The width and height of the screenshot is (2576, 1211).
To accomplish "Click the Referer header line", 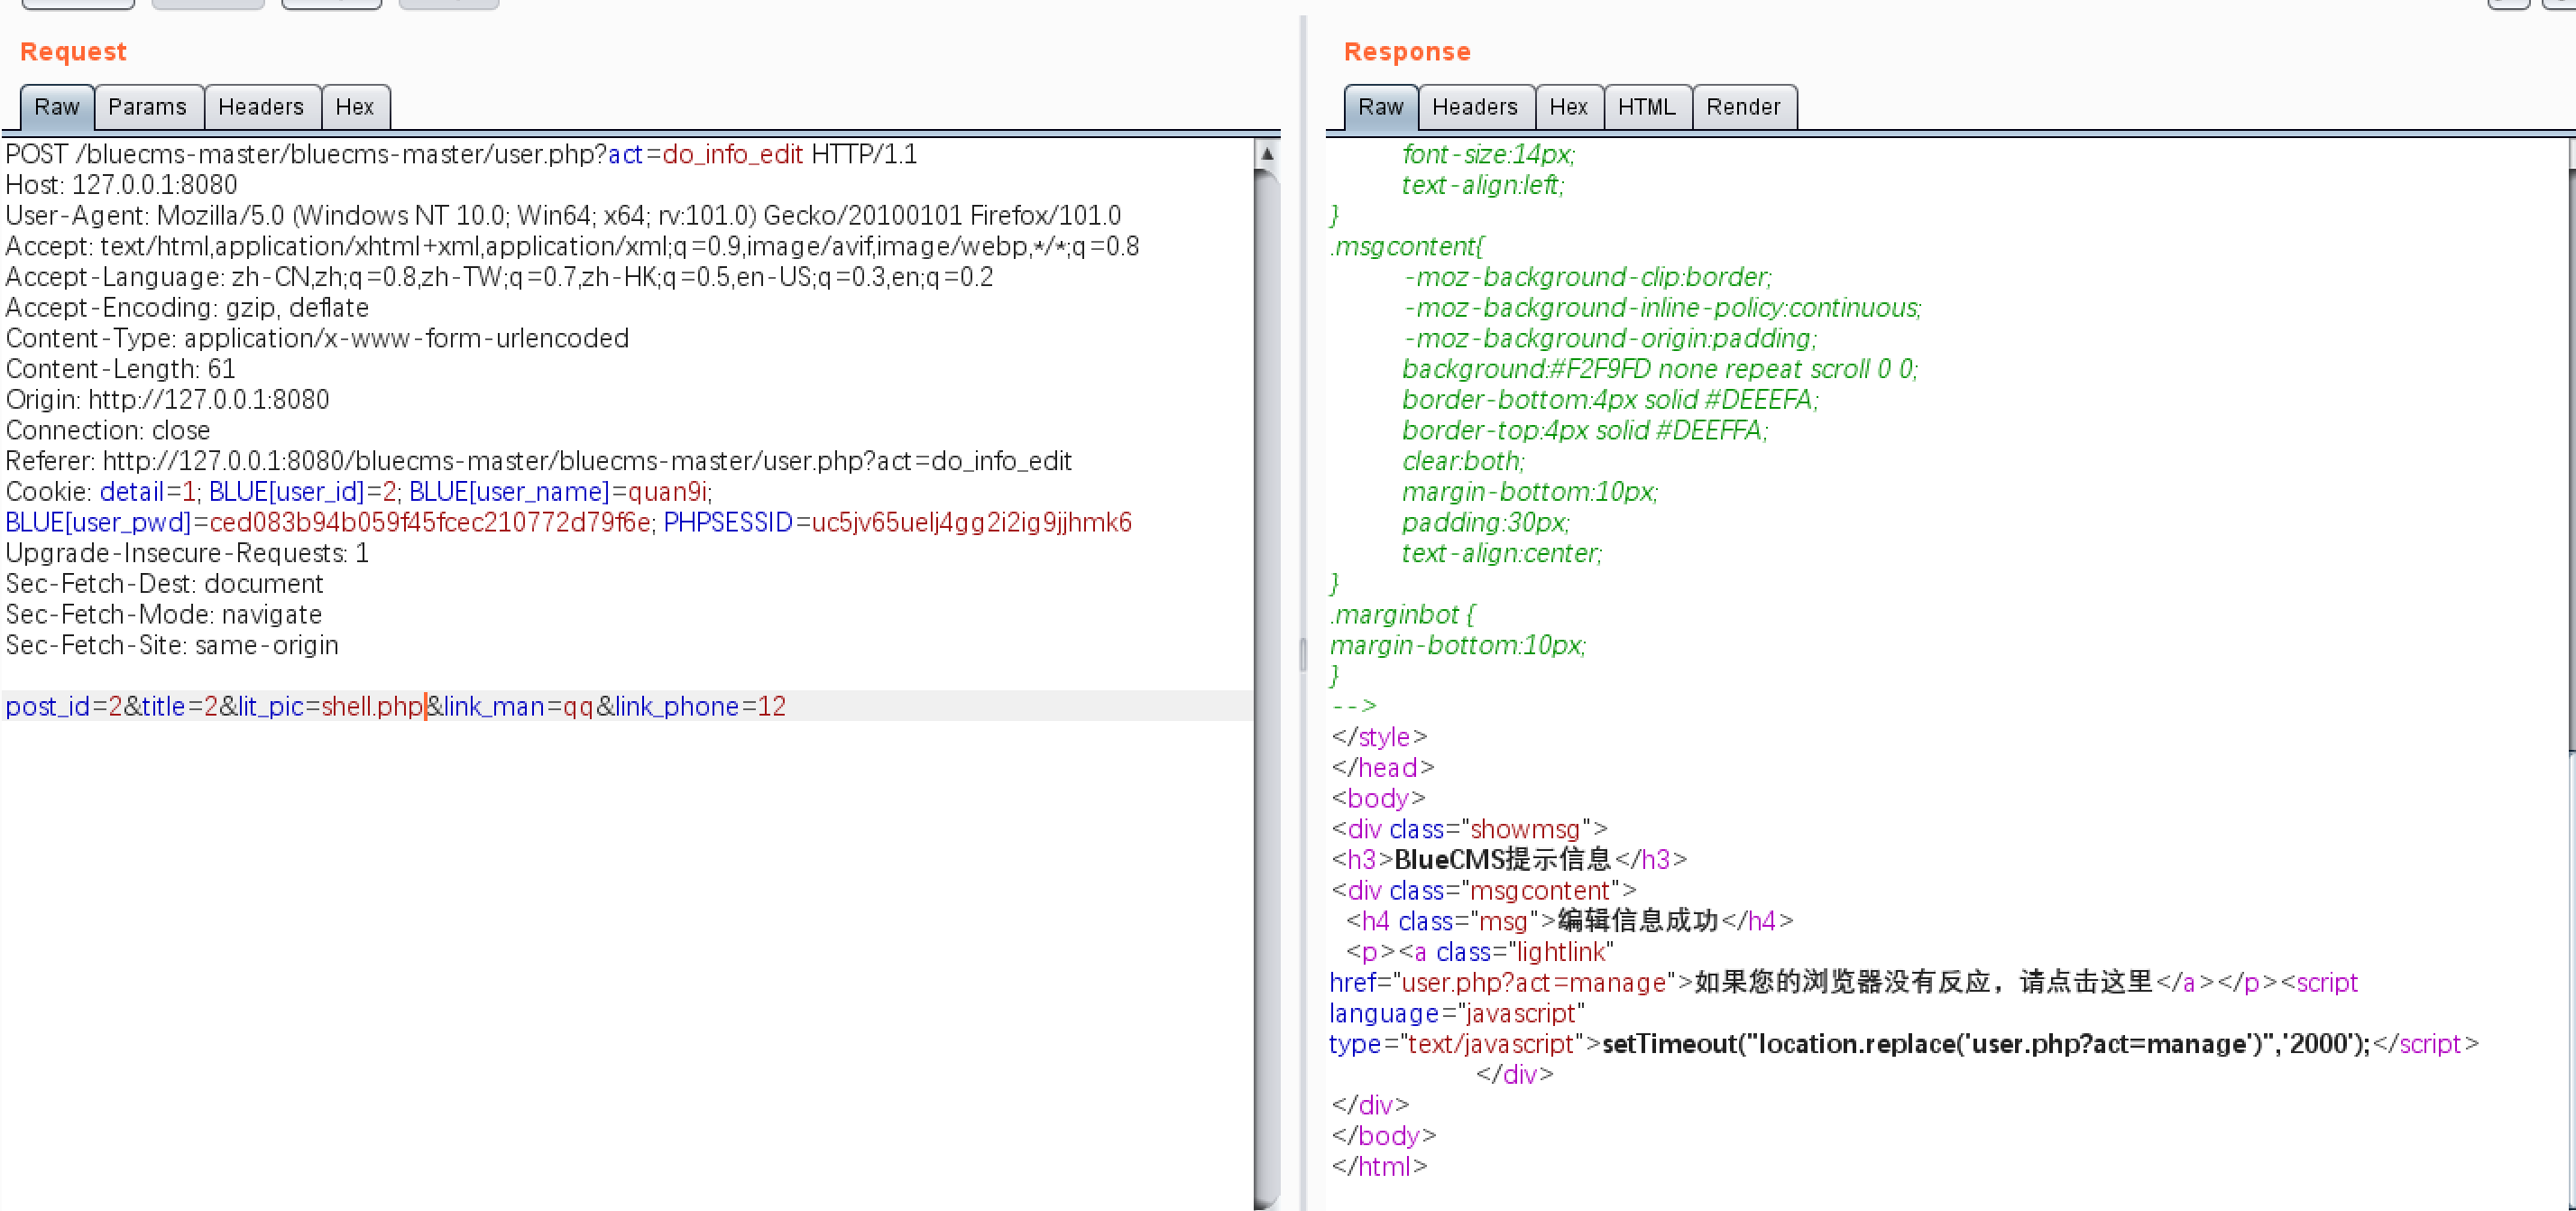I will tap(539, 461).
